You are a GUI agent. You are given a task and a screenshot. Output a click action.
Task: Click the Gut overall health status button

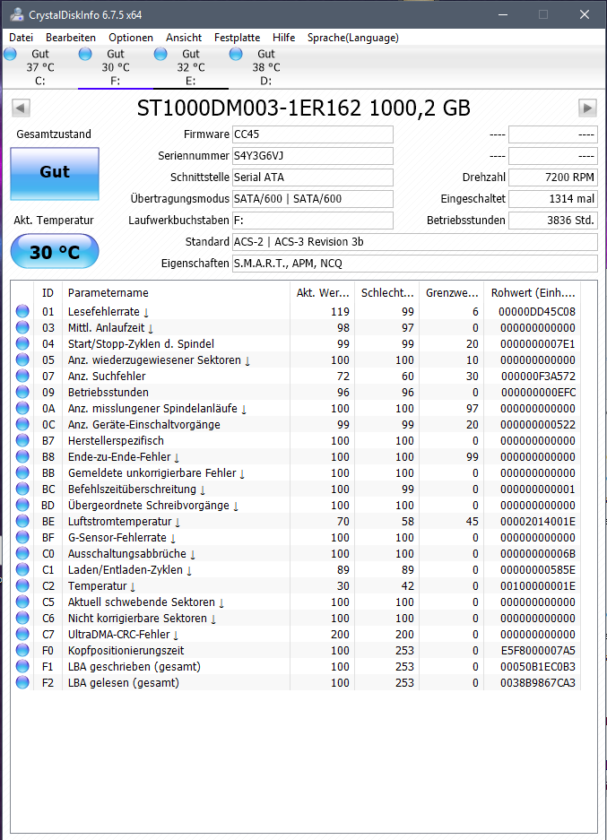55,174
